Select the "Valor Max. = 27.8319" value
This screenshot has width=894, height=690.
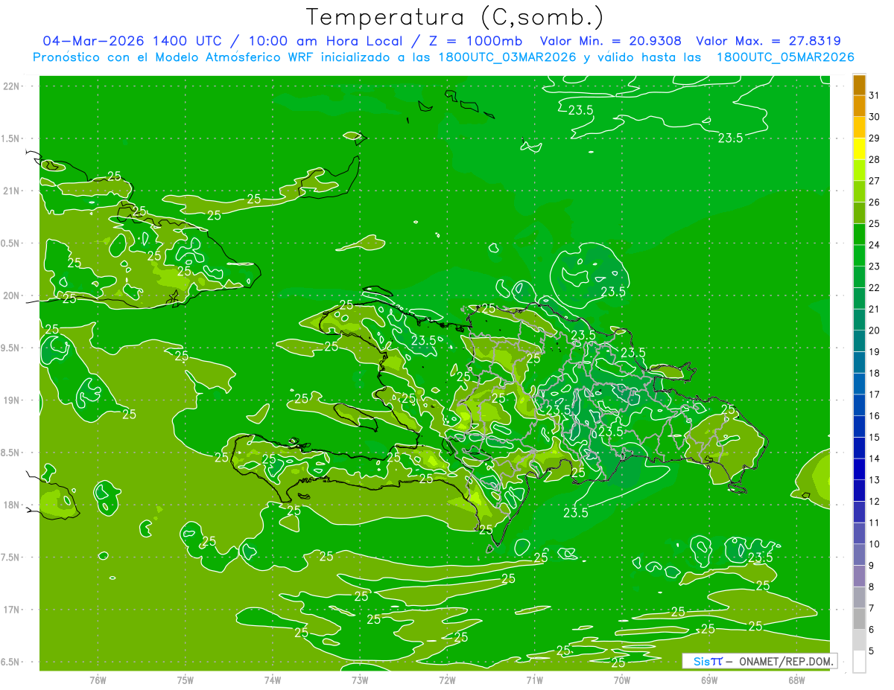[768, 41]
